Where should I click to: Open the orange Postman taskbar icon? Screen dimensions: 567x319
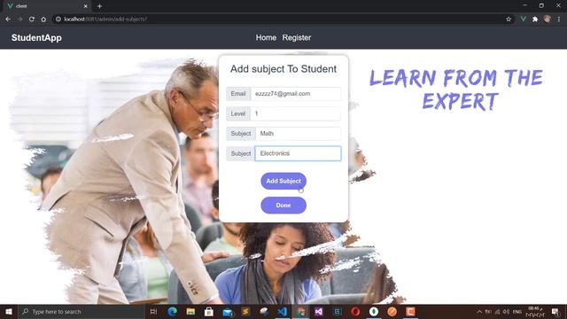(x=392, y=311)
